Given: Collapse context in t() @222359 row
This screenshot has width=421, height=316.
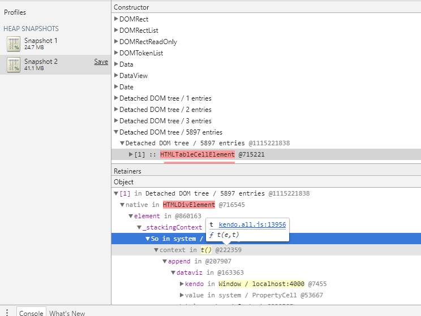Looking at the screenshot, I should click(156, 250).
